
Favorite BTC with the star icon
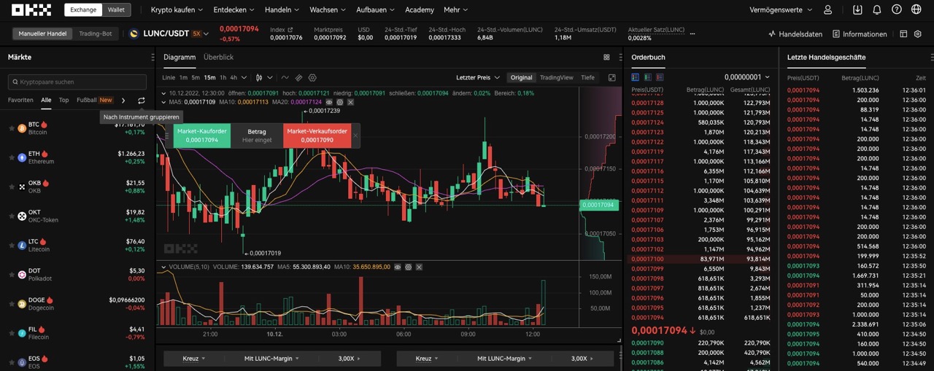coord(12,128)
